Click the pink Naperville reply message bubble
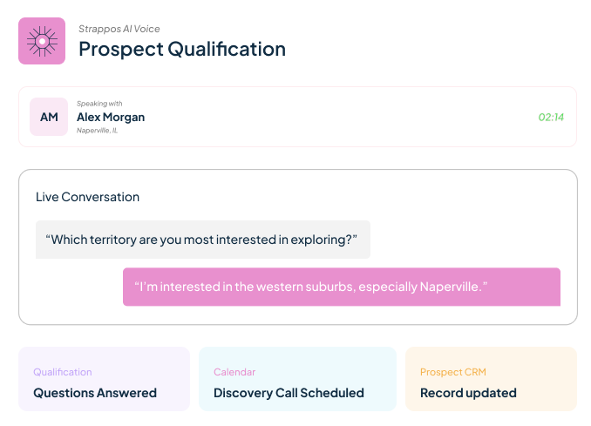Image resolution: width=591 pixels, height=426 pixels. pyautogui.click(x=342, y=287)
